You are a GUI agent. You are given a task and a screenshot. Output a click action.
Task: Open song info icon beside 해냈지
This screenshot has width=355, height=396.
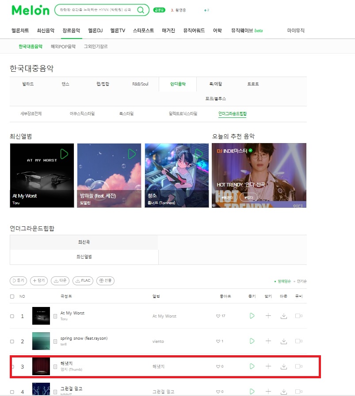pyautogui.click(x=55, y=366)
